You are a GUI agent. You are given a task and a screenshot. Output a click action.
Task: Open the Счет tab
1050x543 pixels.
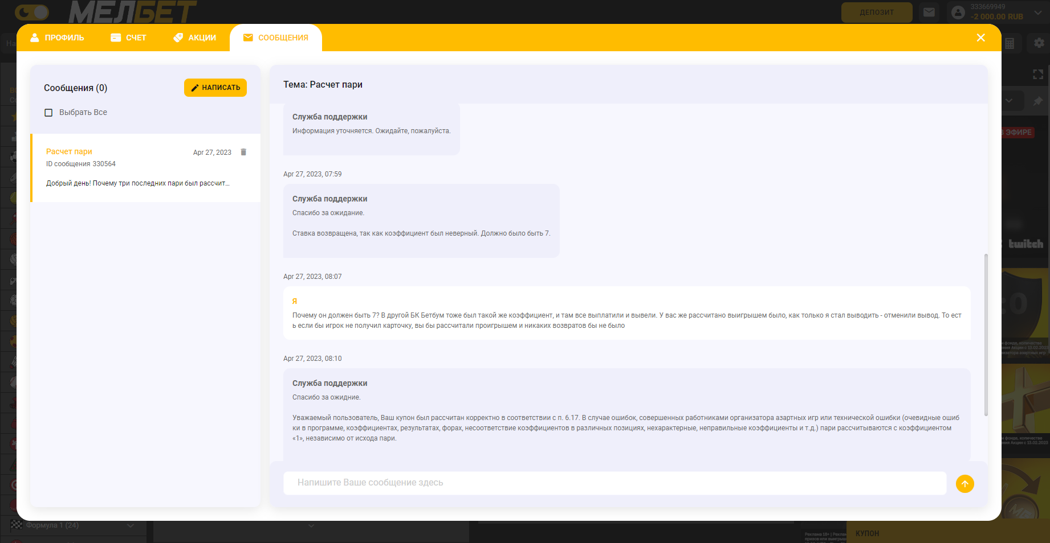pyautogui.click(x=128, y=38)
